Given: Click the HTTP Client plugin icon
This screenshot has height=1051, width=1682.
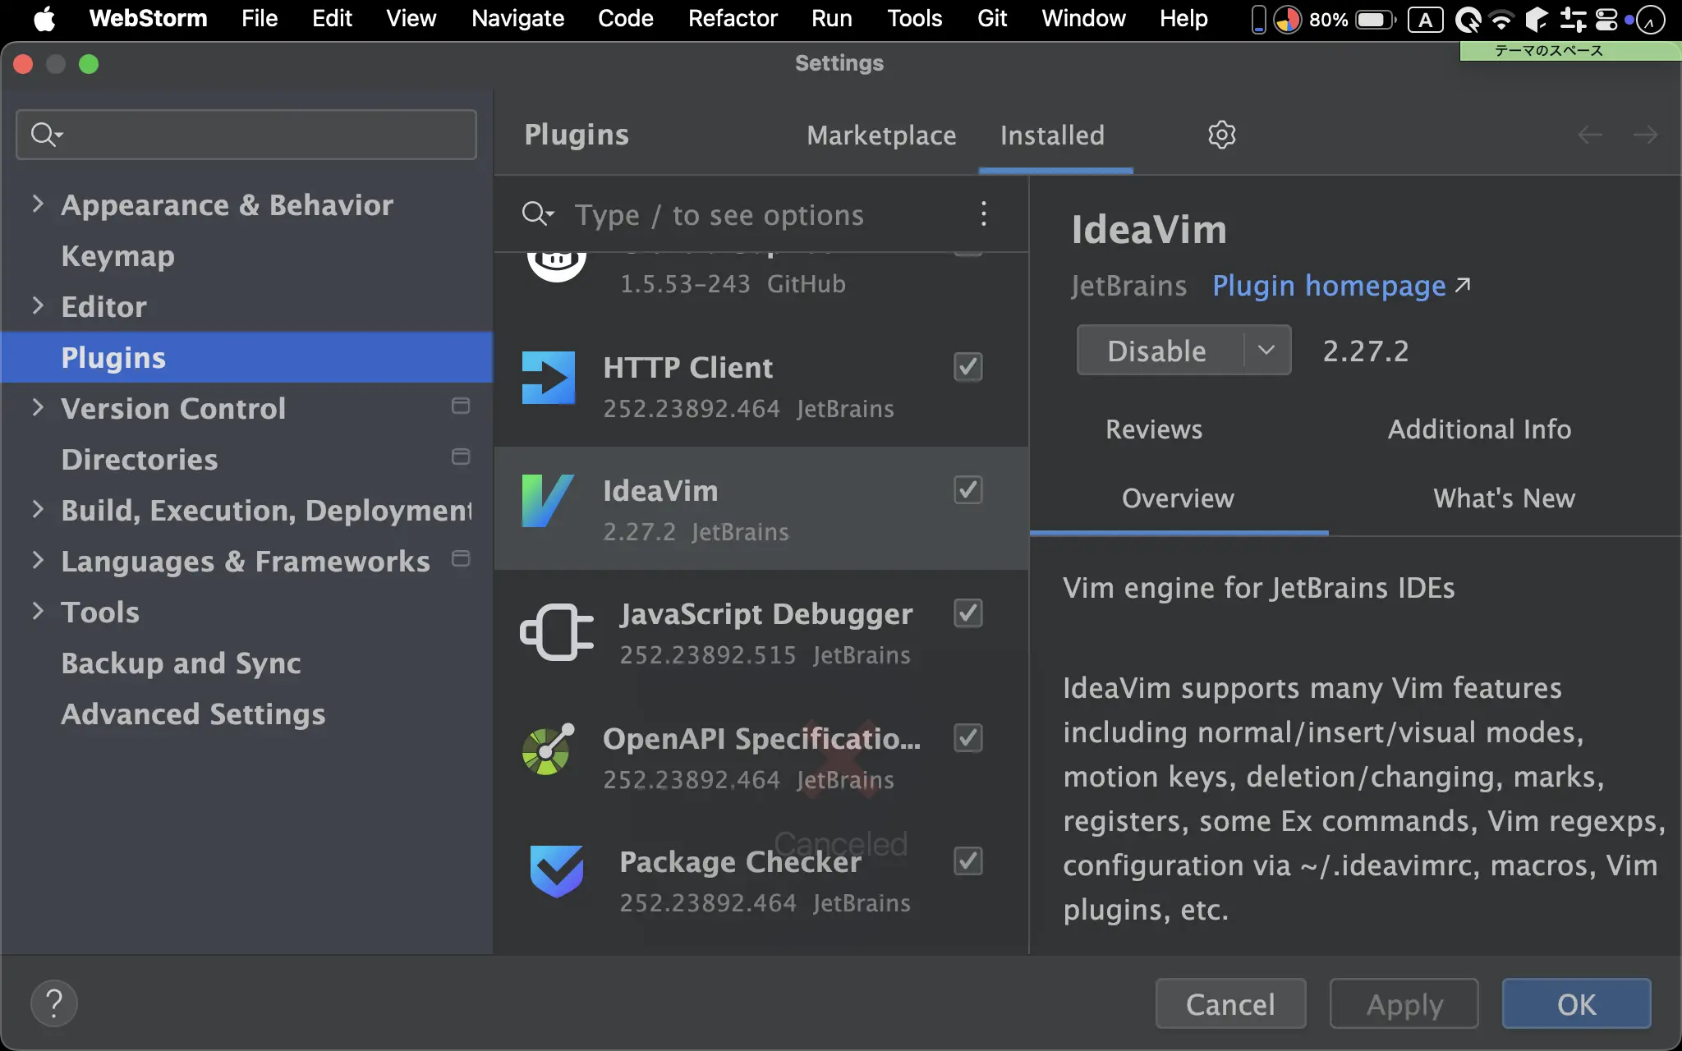Looking at the screenshot, I should tap(547, 378).
